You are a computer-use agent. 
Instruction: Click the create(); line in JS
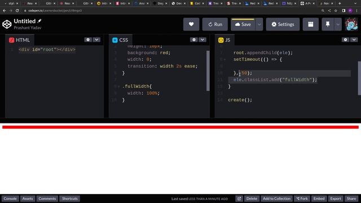[x=240, y=100]
